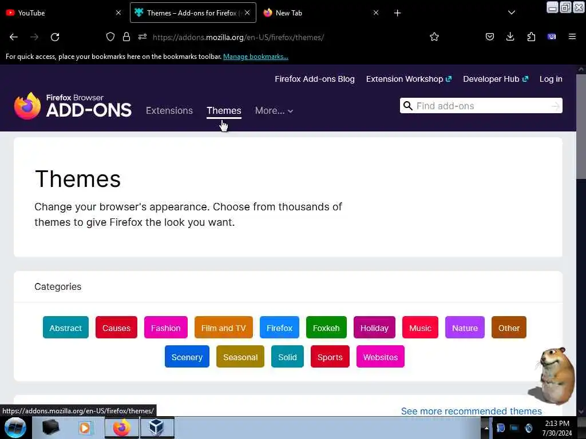Open the black folder taskbar icon
This screenshot has height=439, width=586.
click(50, 428)
